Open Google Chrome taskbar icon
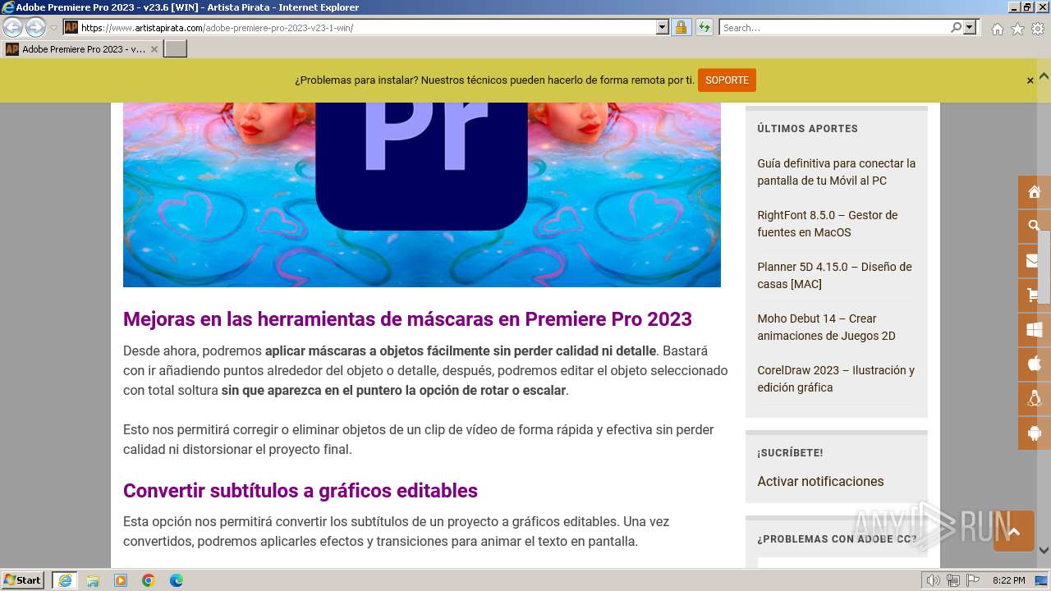 149,580
